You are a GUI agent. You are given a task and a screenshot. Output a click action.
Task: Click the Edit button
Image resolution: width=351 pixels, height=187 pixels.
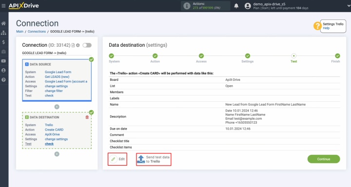point(117,159)
